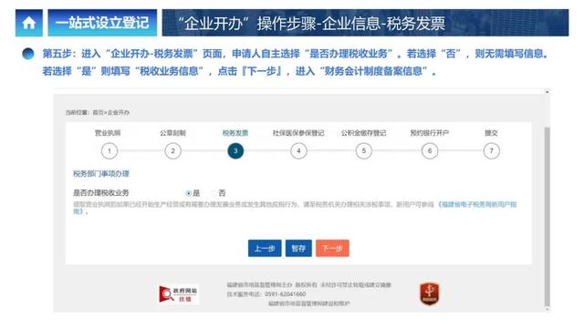This screenshot has height=328, width=584.
Task: Select the 公积金缴存登记 step label
Action: coord(363,133)
